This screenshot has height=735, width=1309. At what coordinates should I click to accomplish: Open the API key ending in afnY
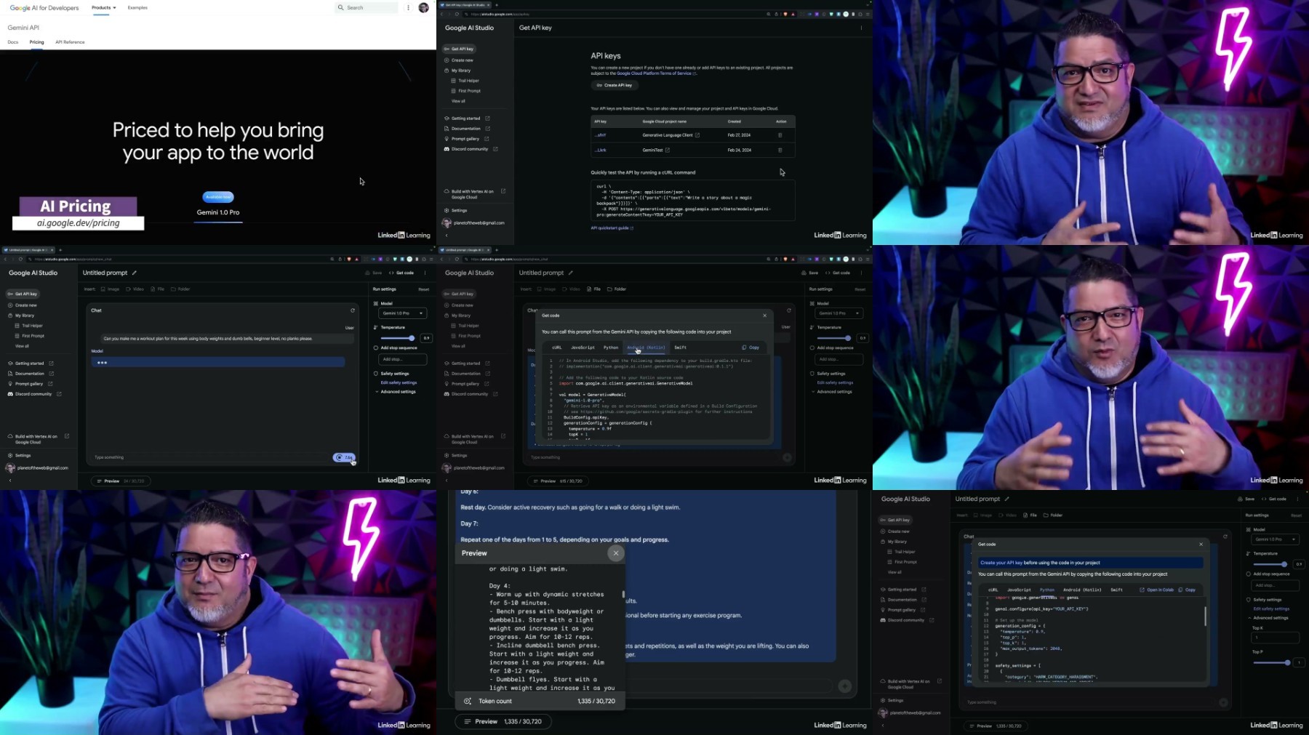click(601, 135)
